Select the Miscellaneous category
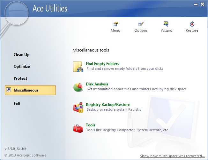Viewport: 208px width, 160px height. pos(30,90)
